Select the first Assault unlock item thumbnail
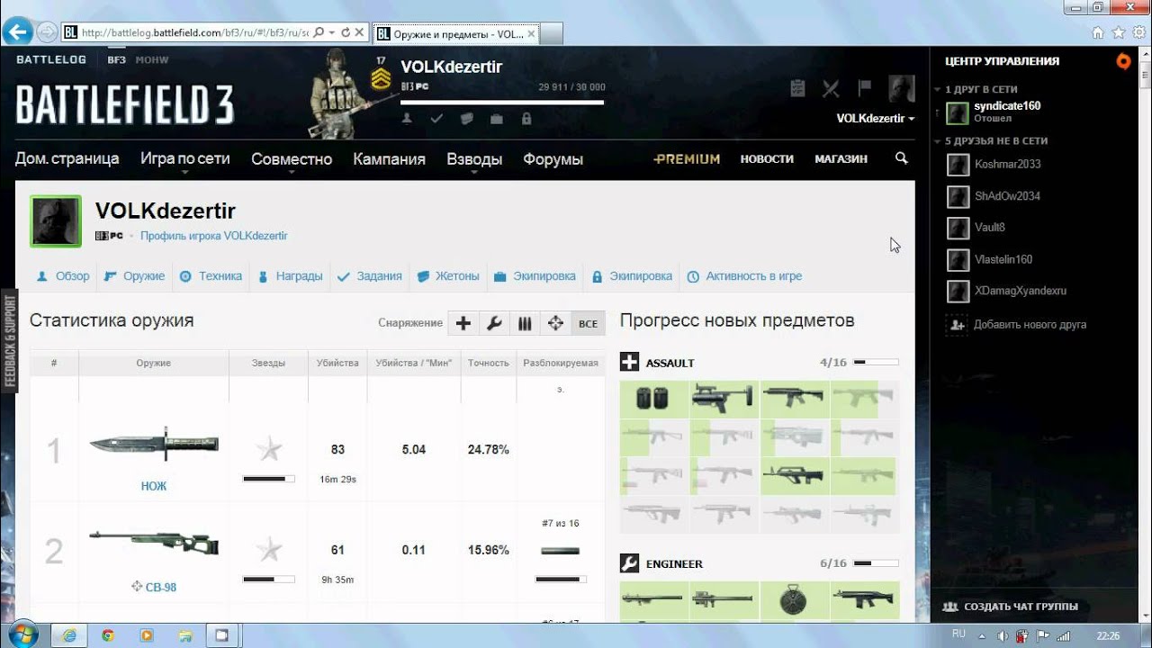1152x648 pixels. [x=654, y=399]
